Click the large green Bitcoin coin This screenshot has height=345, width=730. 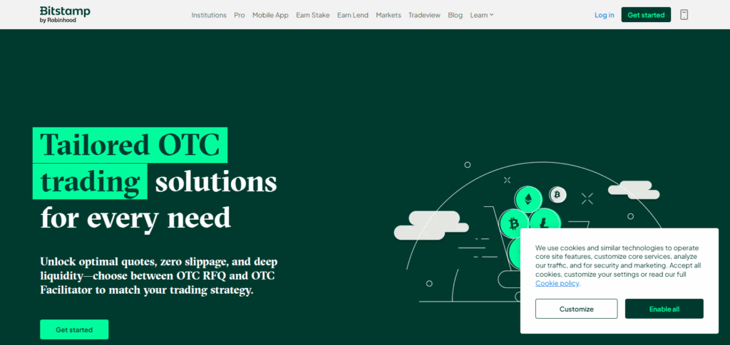pyautogui.click(x=513, y=225)
